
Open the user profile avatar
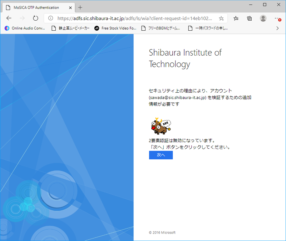pos(263,18)
